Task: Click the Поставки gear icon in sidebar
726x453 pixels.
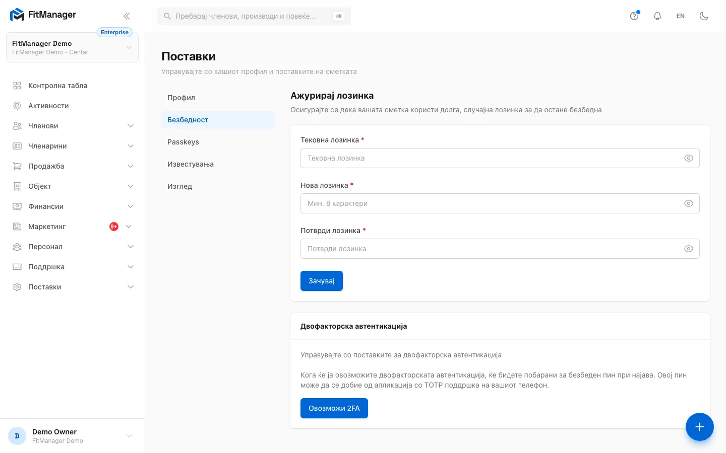Action: click(x=17, y=287)
